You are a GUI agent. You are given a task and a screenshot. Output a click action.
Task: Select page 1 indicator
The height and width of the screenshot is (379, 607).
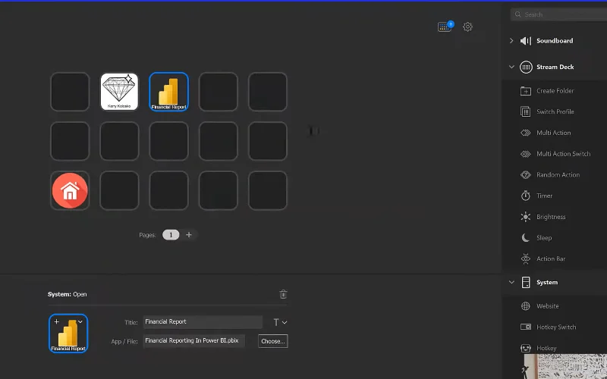point(171,235)
